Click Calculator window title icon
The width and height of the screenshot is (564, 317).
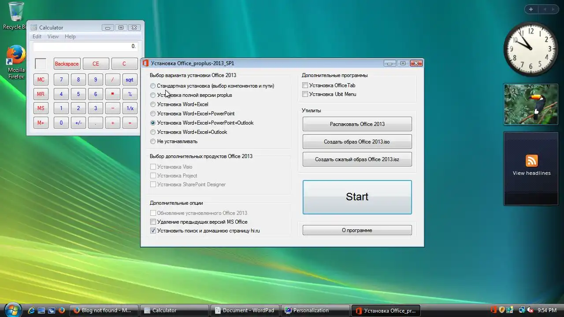[33, 27]
